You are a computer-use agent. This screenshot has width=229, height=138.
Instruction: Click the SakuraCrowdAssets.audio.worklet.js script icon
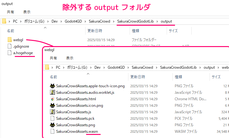[x=52, y=93]
